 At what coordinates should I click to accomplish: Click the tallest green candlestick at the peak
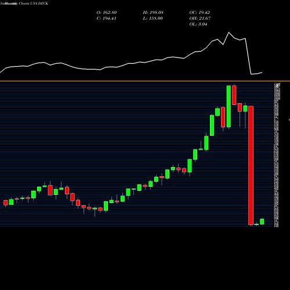pyautogui.click(x=229, y=106)
